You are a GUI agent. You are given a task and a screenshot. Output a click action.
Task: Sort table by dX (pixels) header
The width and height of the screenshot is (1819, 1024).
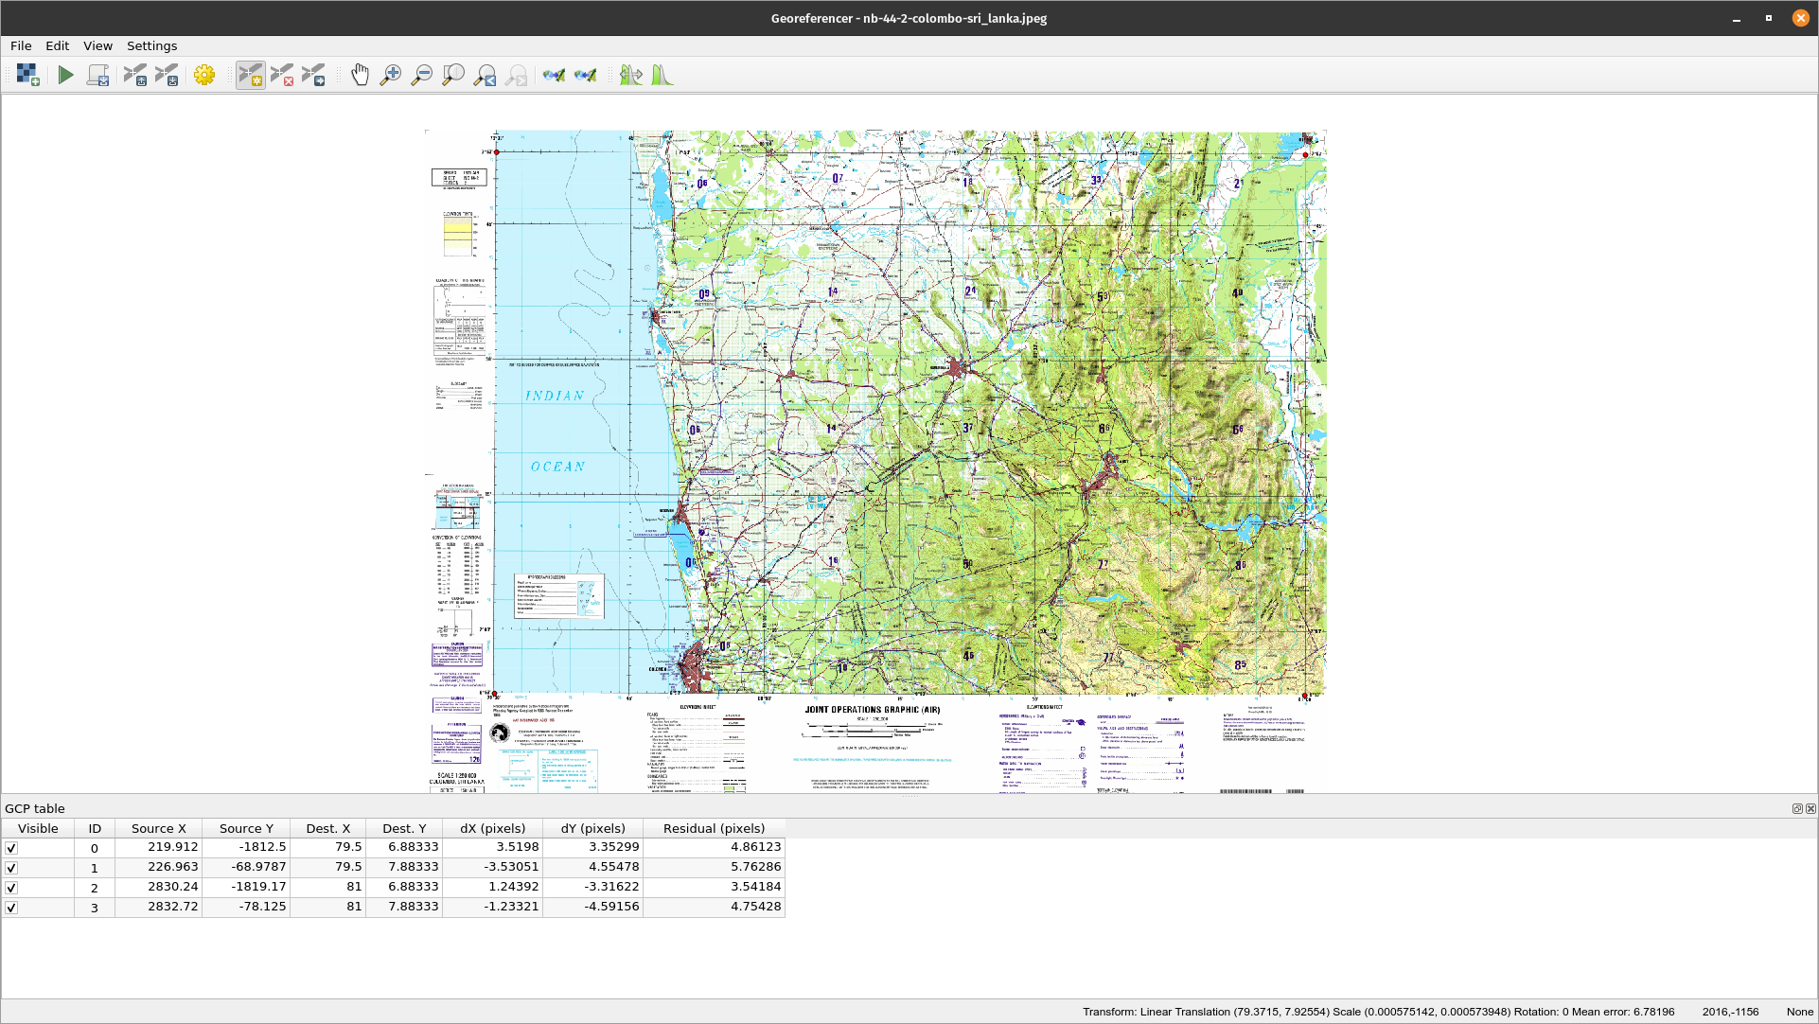(492, 828)
